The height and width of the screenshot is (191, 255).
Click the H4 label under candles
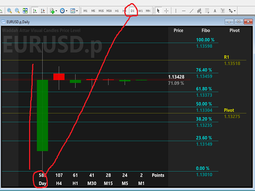pos(59,183)
